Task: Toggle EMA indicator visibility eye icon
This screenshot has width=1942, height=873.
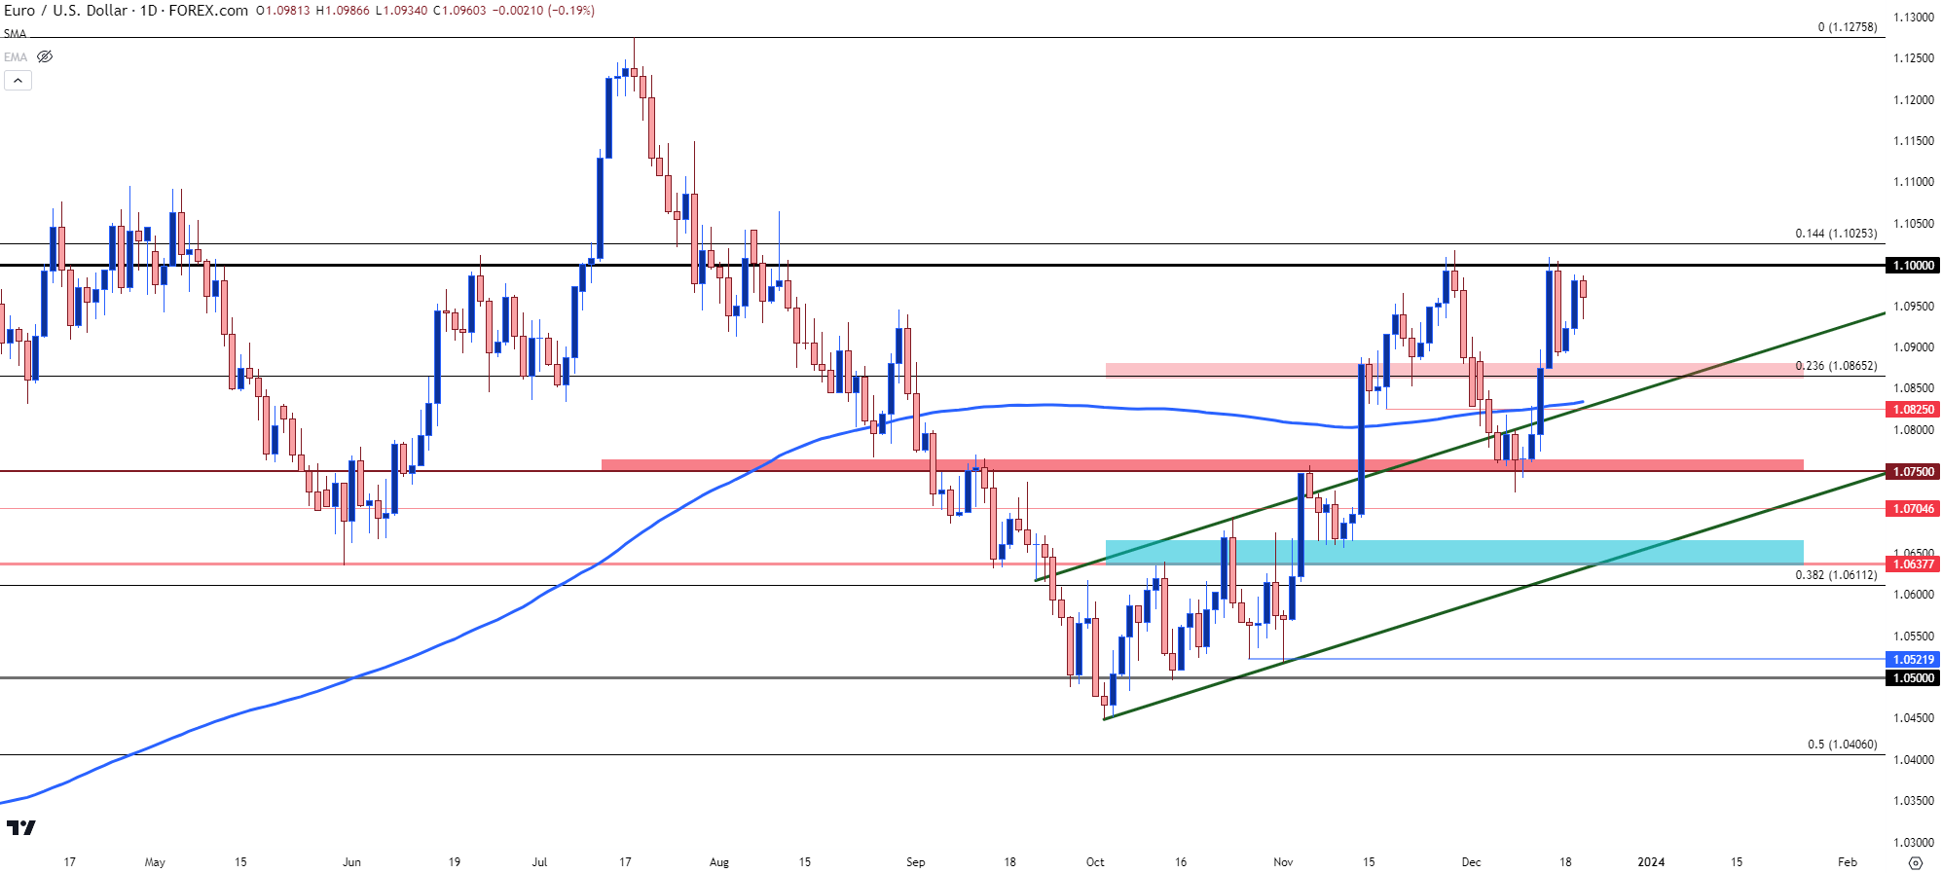Action: [x=45, y=56]
